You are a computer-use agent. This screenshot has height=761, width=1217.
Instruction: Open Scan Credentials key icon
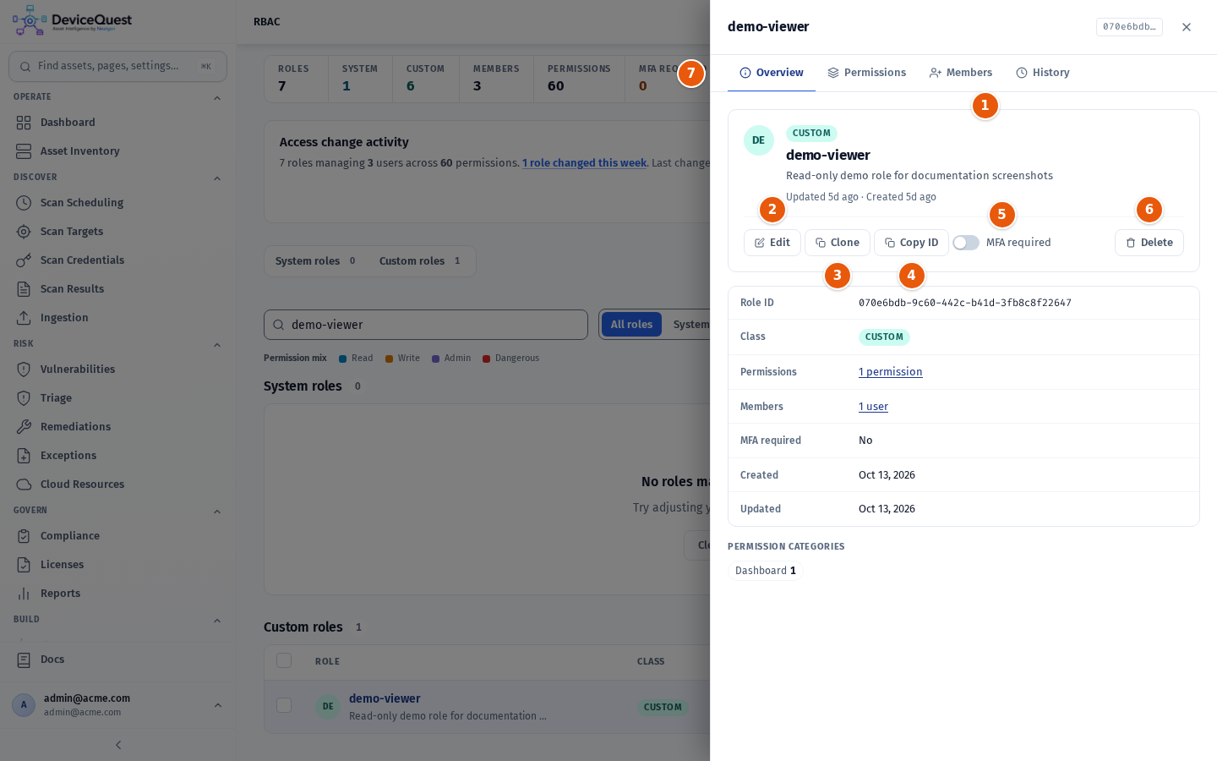click(x=24, y=260)
